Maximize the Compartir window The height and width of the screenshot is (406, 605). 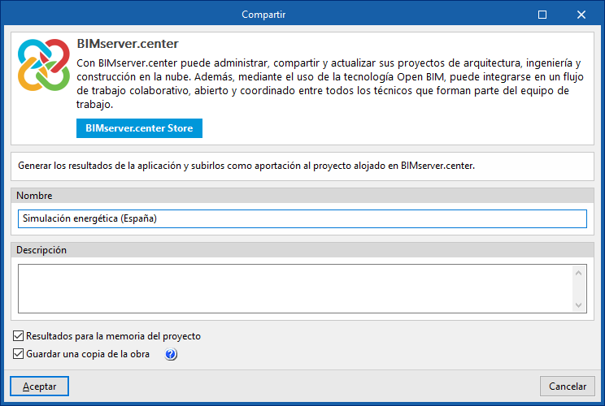542,15
